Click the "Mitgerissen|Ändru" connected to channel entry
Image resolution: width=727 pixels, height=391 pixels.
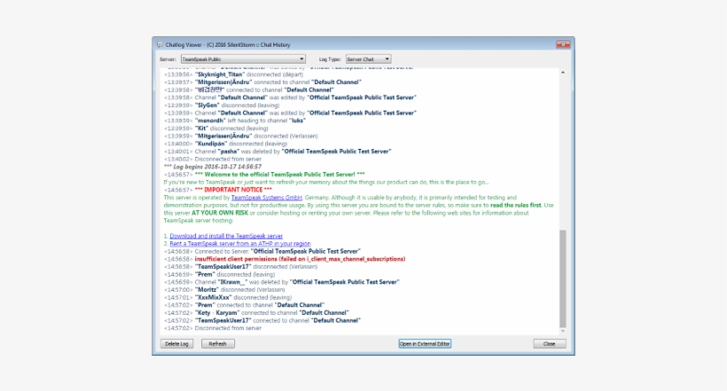tap(262, 82)
